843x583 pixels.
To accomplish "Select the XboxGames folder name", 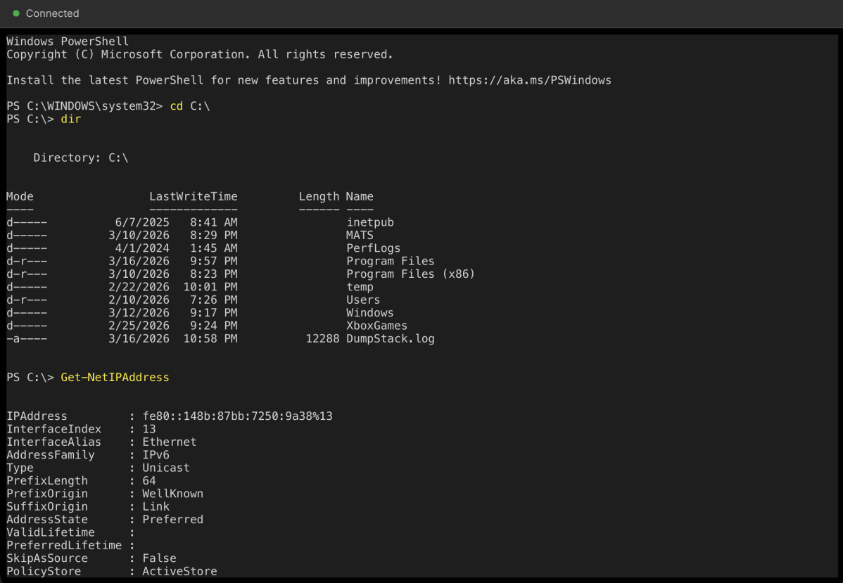I will pos(377,325).
